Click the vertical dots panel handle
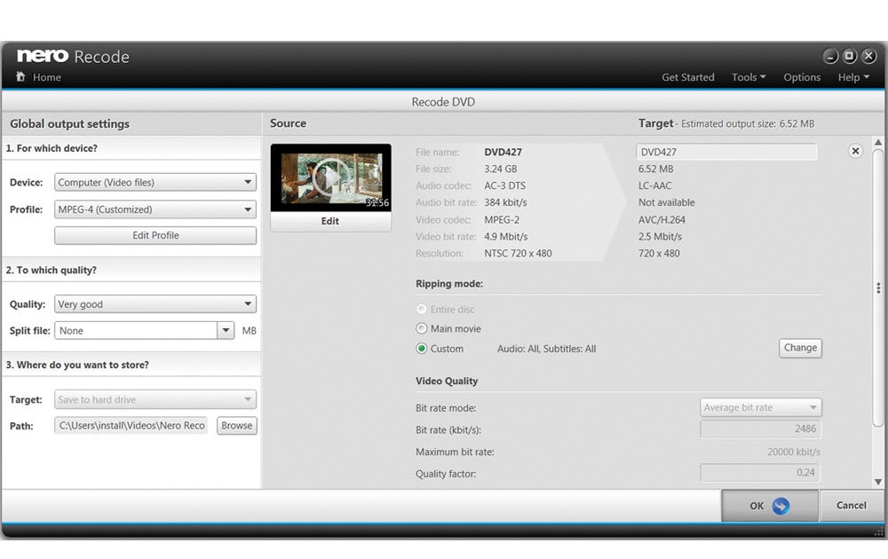Viewport: 888px width, 559px height. pos(878,288)
